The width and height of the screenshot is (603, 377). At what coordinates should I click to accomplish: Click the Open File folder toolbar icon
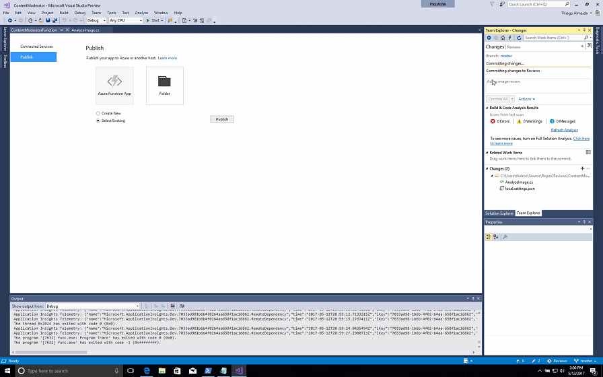click(x=41, y=20)
